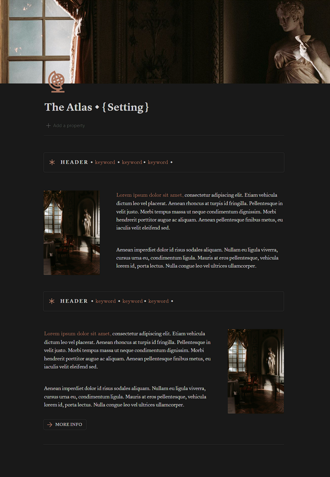The height and width of the screenshot is (477, 330).
Task: Click the plus icon beside Add a property
Action: (48, 126)
